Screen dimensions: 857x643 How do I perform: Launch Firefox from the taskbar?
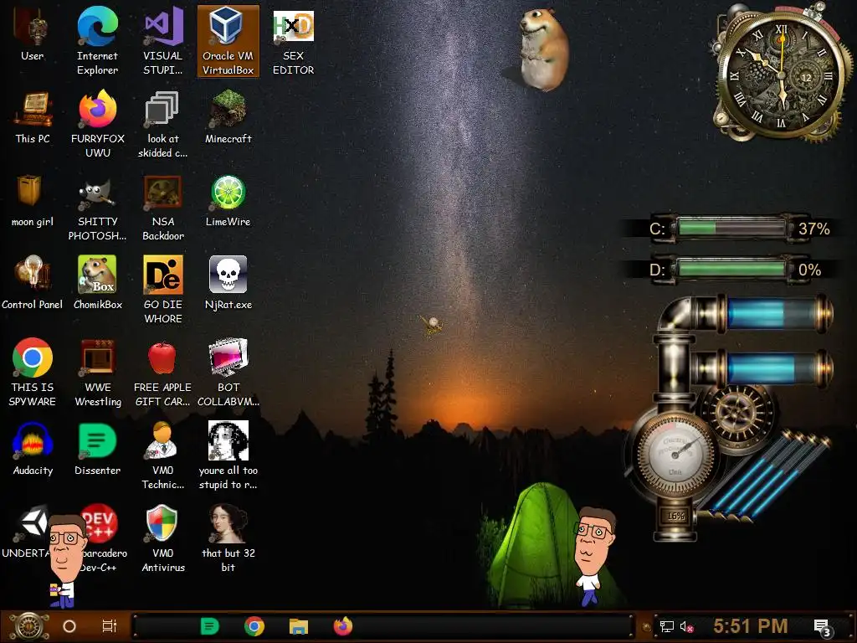[x=342, y=626]
